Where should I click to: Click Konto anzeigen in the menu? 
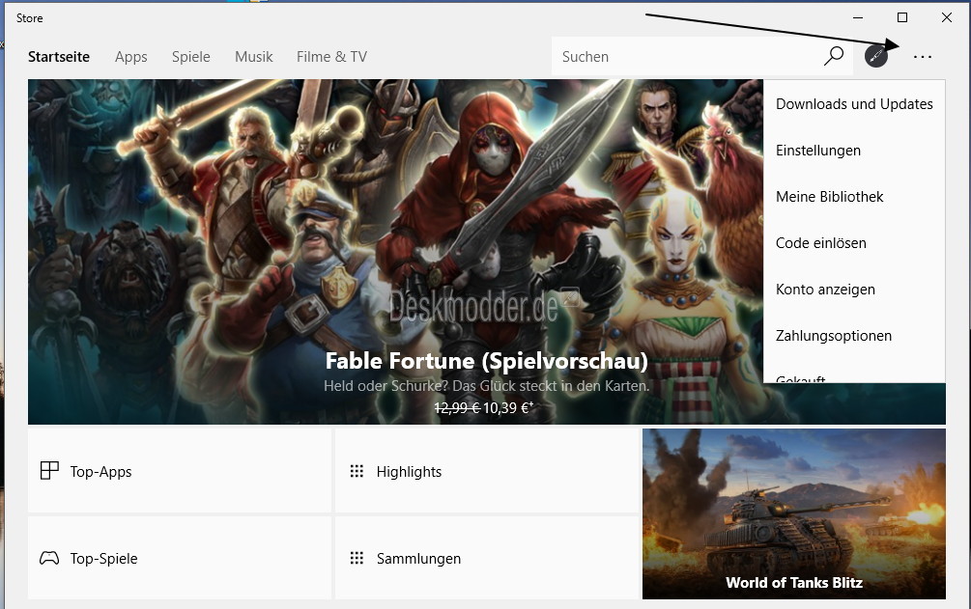pyautogui.click(x=855, y=290)
